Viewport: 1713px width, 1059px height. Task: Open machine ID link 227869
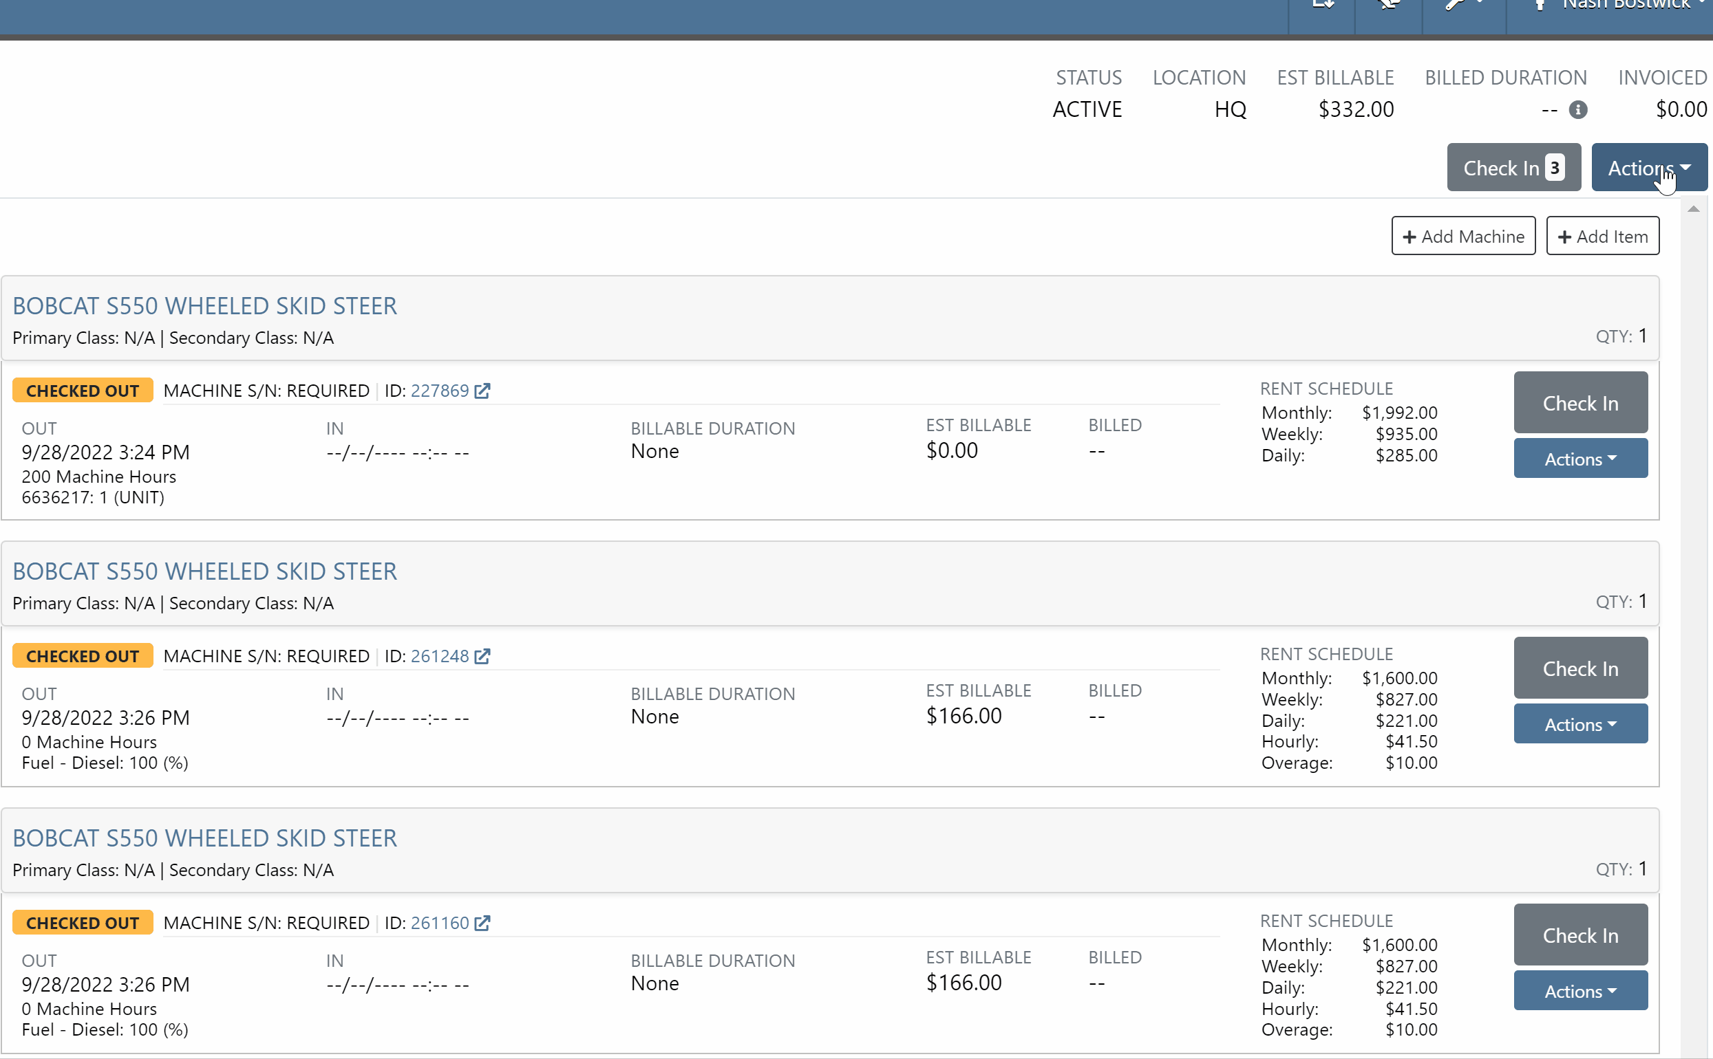click(440, 391)
